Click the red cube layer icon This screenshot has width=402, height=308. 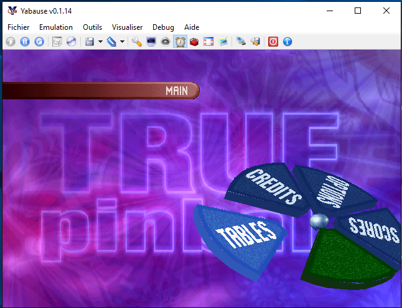pos(194,42)
